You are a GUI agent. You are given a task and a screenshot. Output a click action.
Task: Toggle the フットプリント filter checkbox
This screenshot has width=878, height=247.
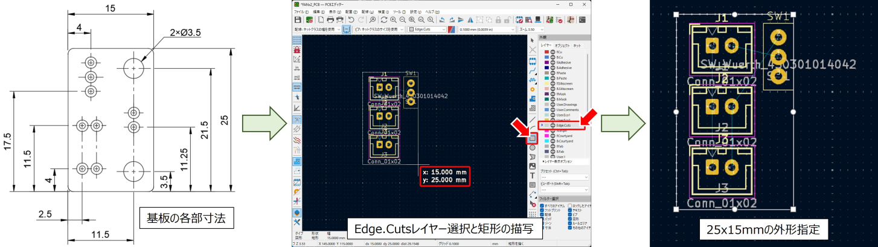(x=542, y=210)
